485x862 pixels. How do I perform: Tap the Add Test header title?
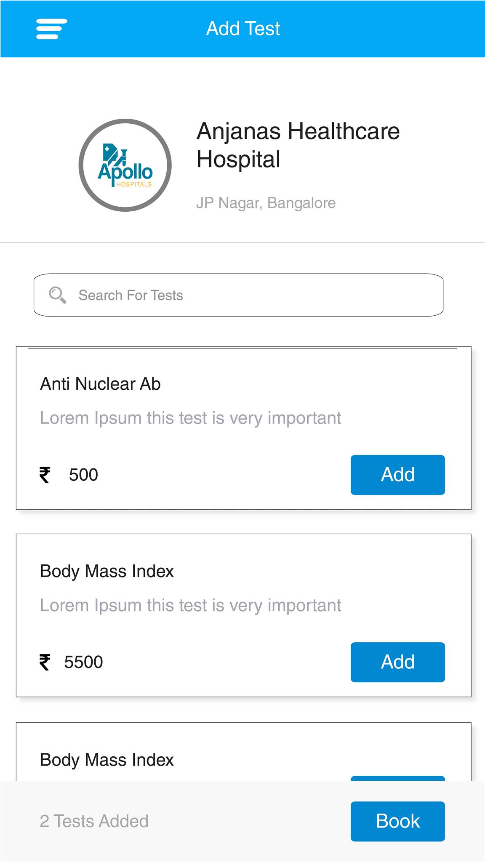tap(243, 29)
